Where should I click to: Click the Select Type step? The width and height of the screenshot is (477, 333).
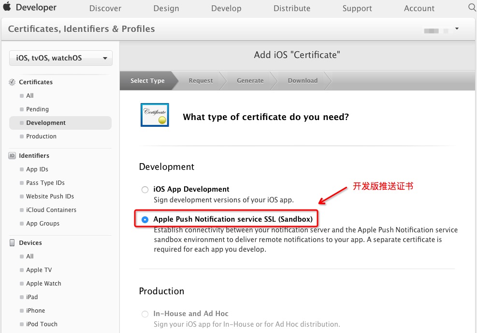click(x=147, y=81)
